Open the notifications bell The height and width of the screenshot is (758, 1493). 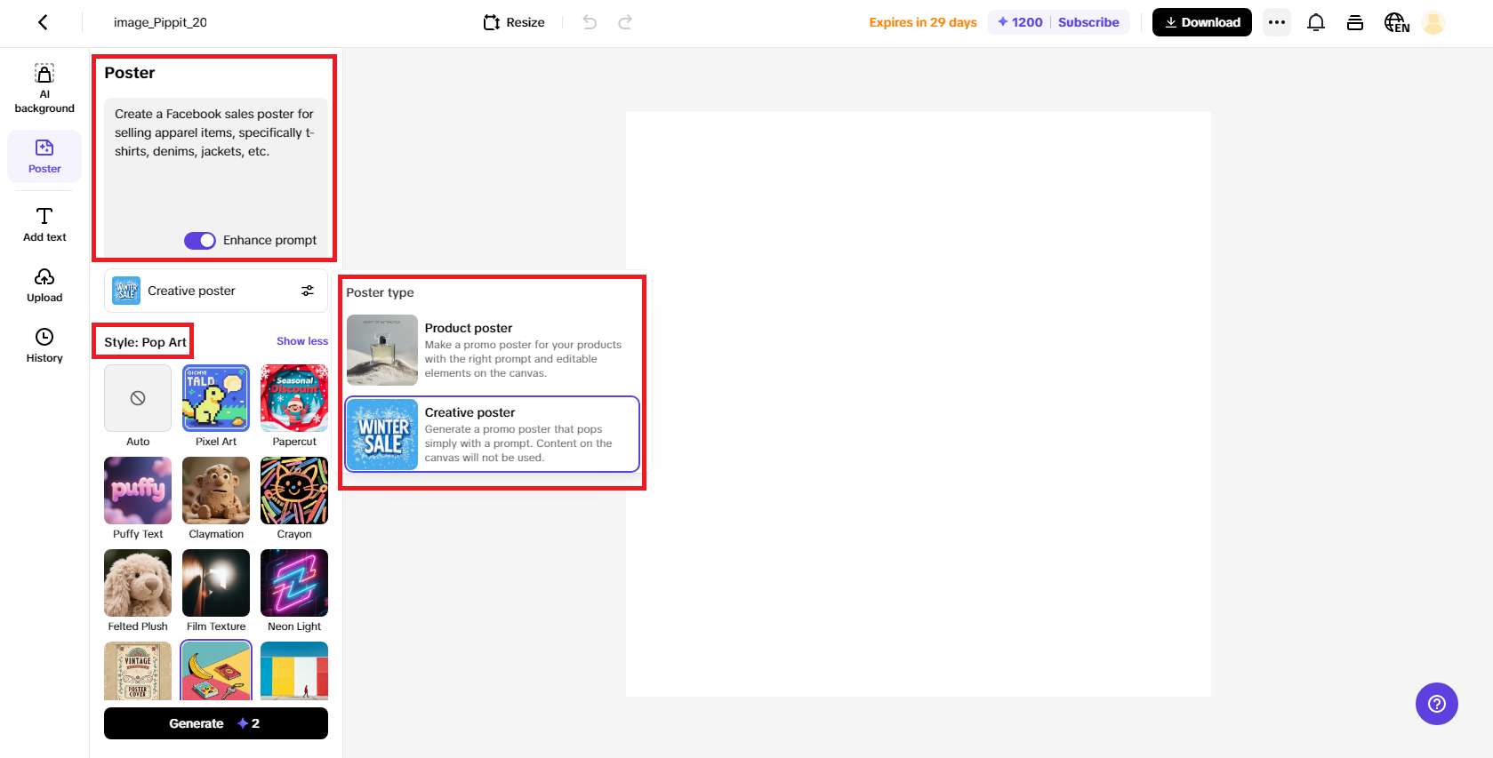pyautogui.click(x=1316, y=22)
